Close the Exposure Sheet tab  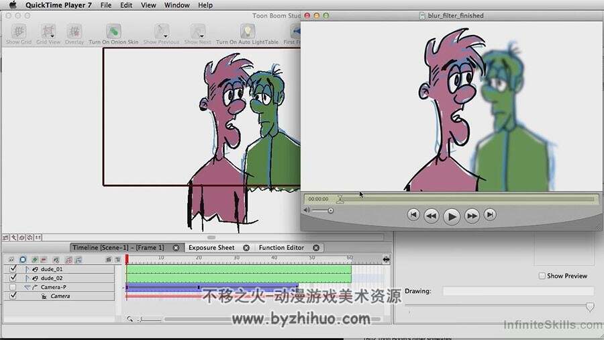(x=246, y=248)
